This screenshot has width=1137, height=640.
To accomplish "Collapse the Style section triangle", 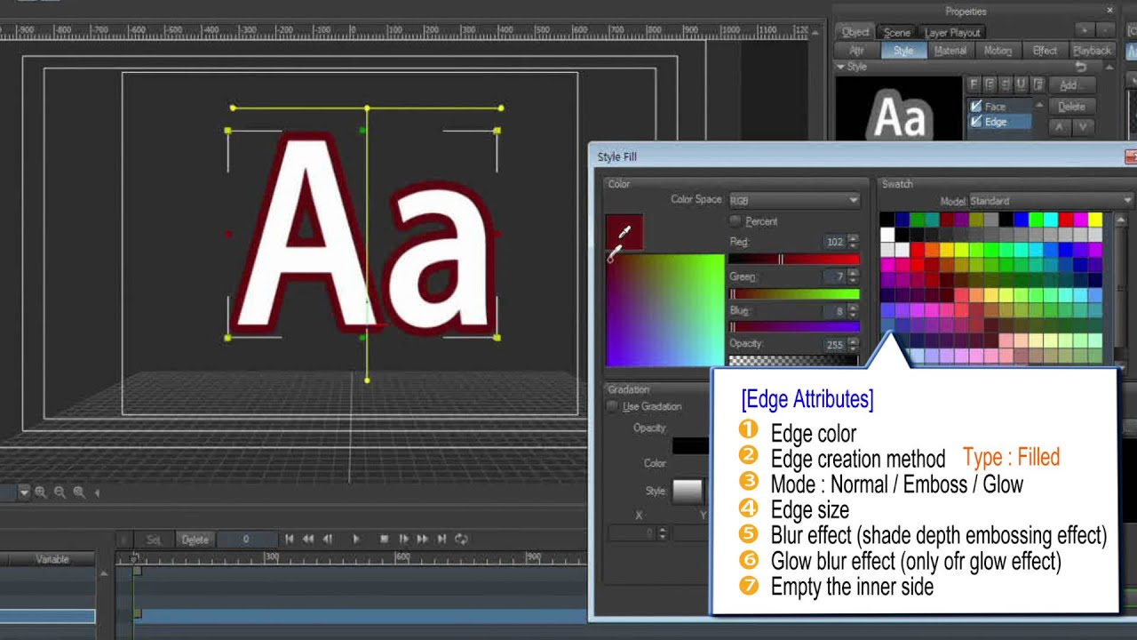I will (840, 67).
